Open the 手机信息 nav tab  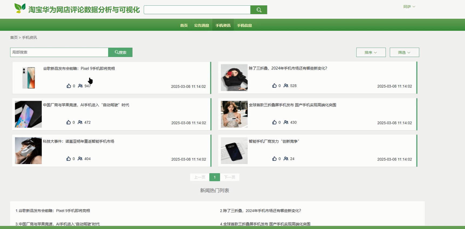pos(244,25)
